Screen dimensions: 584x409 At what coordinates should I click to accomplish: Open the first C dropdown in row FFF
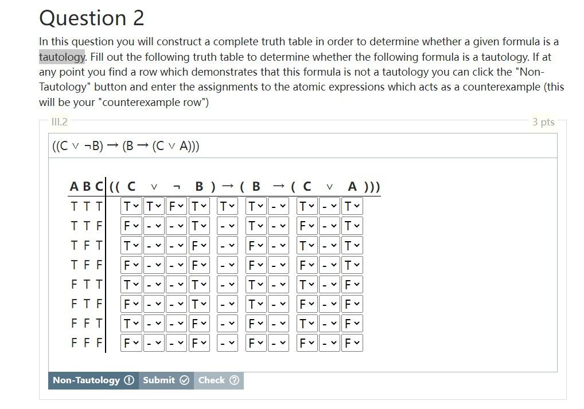click(x=131, y=342)
